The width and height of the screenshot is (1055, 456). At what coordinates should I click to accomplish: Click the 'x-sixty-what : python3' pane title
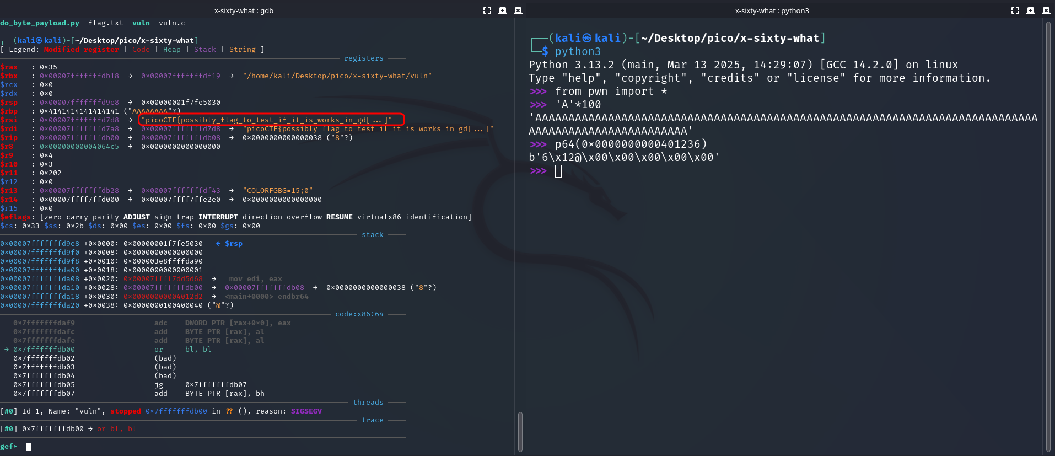772,10
